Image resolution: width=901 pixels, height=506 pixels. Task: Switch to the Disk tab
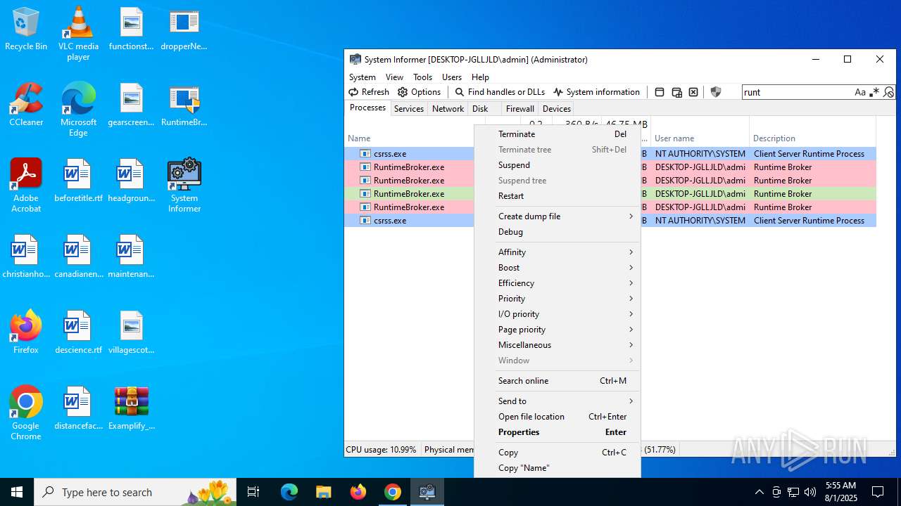tap(480, 109)
